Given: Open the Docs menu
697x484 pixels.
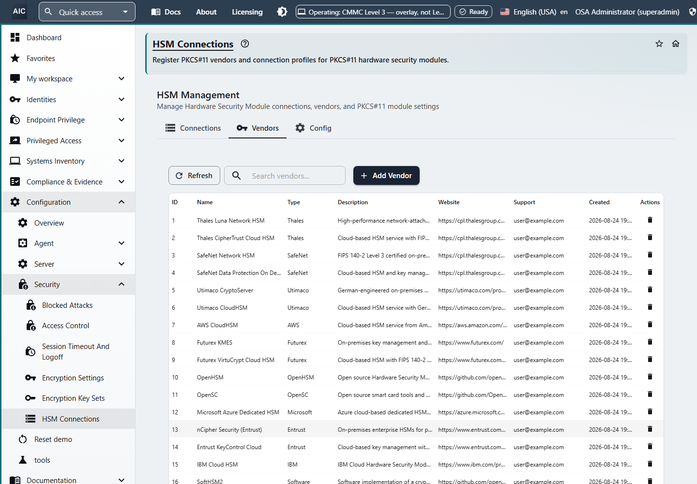Looking at the screenshot, I should (166, 12).
